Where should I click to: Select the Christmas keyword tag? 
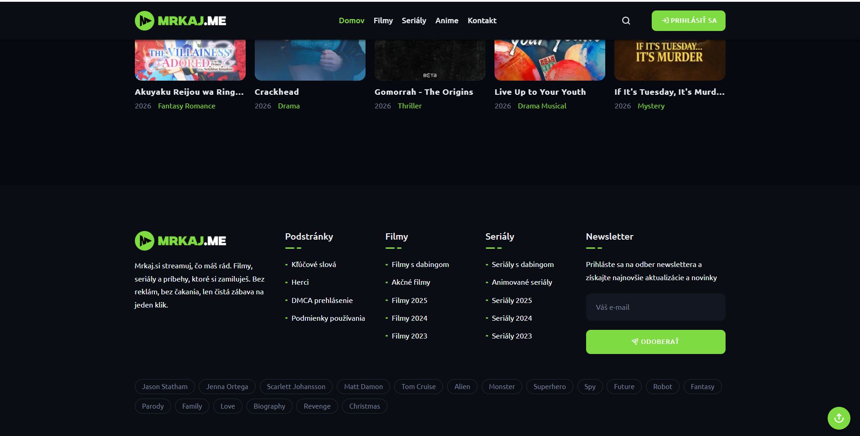[x=364, y=406]
